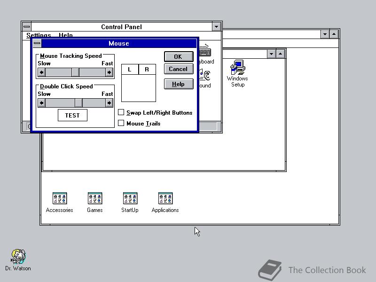Image resolution: width=376 pixels, height=282 pixels.
Task: Open the Help menu in Control Panel
Action: tap(65, 35)
